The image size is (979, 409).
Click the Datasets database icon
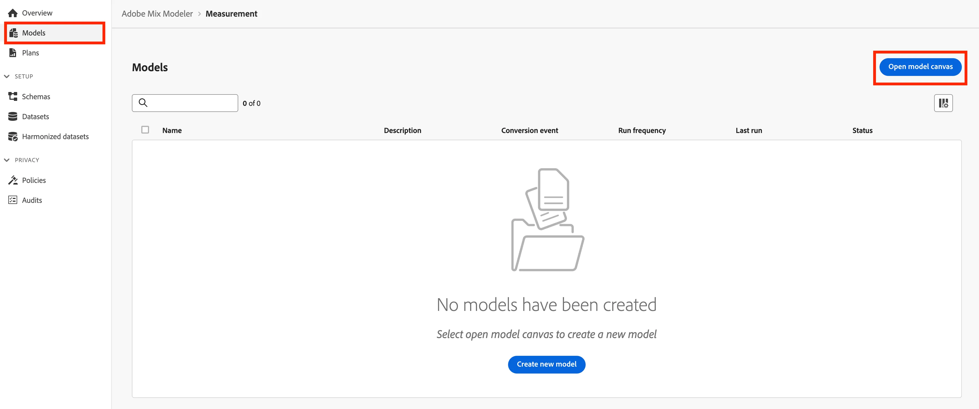[x=12, y=117]
